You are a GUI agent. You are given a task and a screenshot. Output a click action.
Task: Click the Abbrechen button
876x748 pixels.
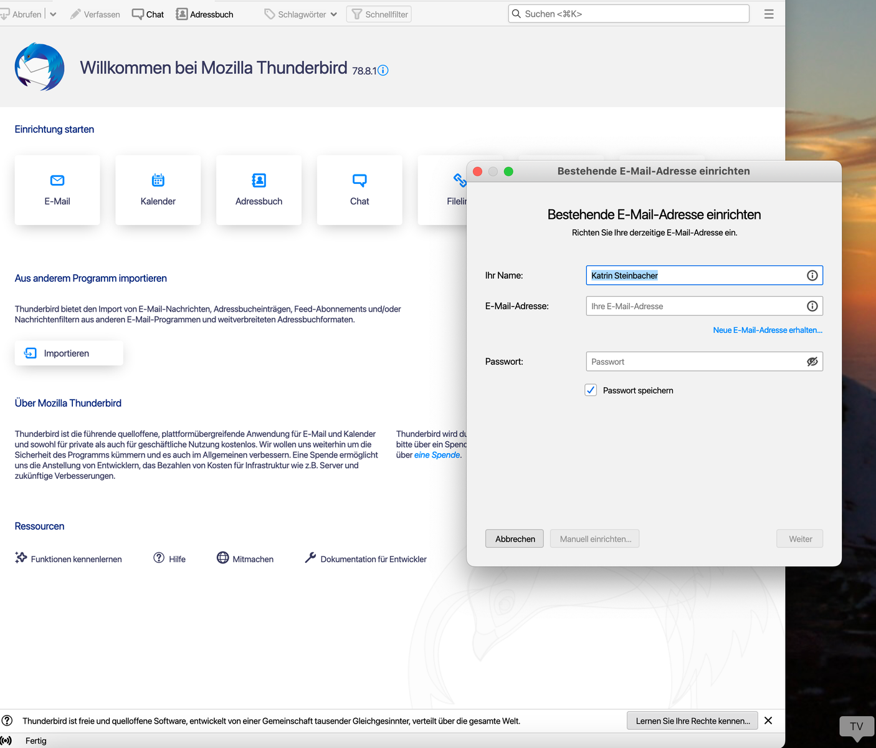click(515, 539)
